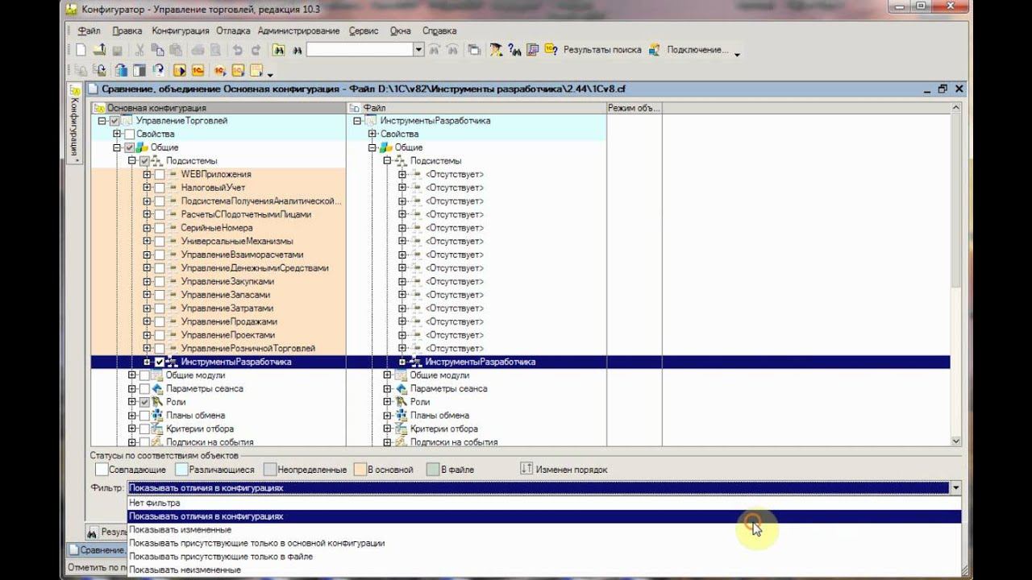Click the question-mark binoculars help search icon
This screenshot has height=580, width=1032.
[514, 50]
